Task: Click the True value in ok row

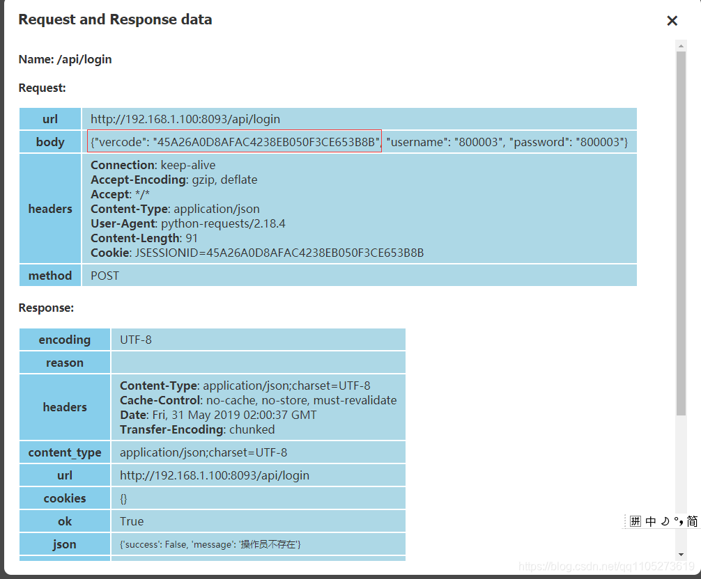Action: [x=132, y=521]
